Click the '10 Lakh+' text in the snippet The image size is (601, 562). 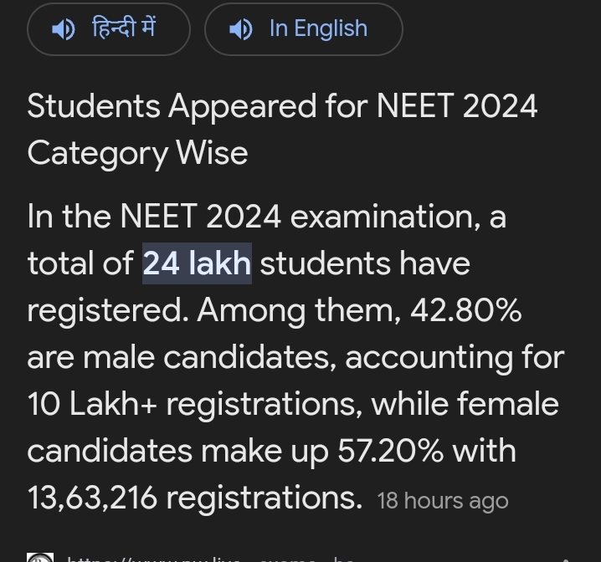[x=92, y=404]
